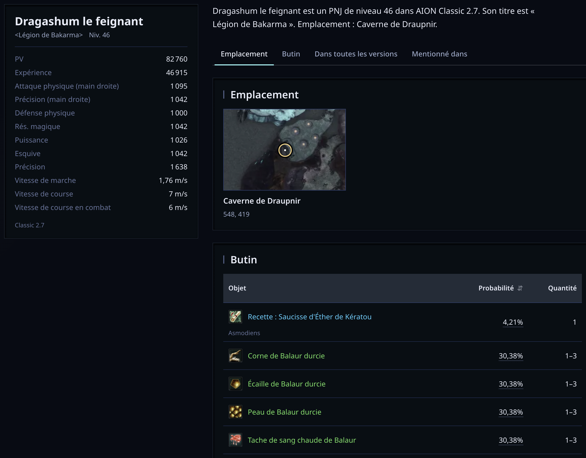586x458 pixels.
Task: Click the Vitesse de marche 1,76 m/s value
Action: click(x=173, y=180)
